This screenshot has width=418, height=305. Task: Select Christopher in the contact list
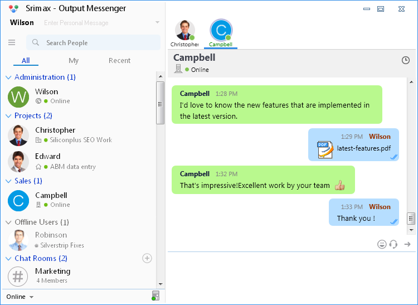click(x=80, y=135)
